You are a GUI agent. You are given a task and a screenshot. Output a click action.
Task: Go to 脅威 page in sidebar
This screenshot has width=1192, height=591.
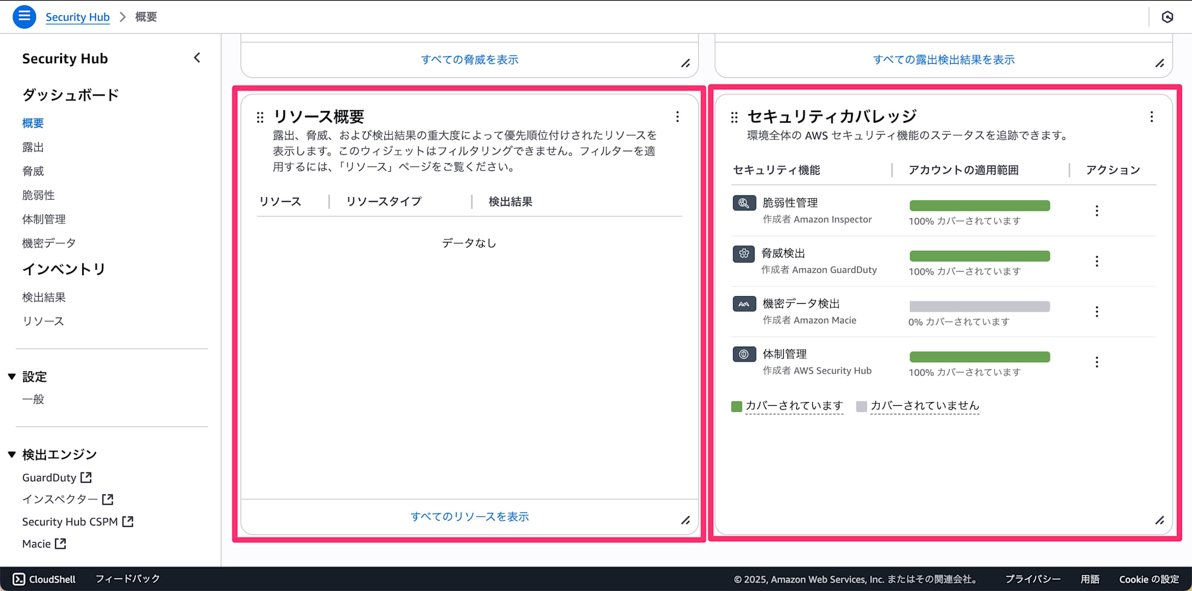click(33, 171)
